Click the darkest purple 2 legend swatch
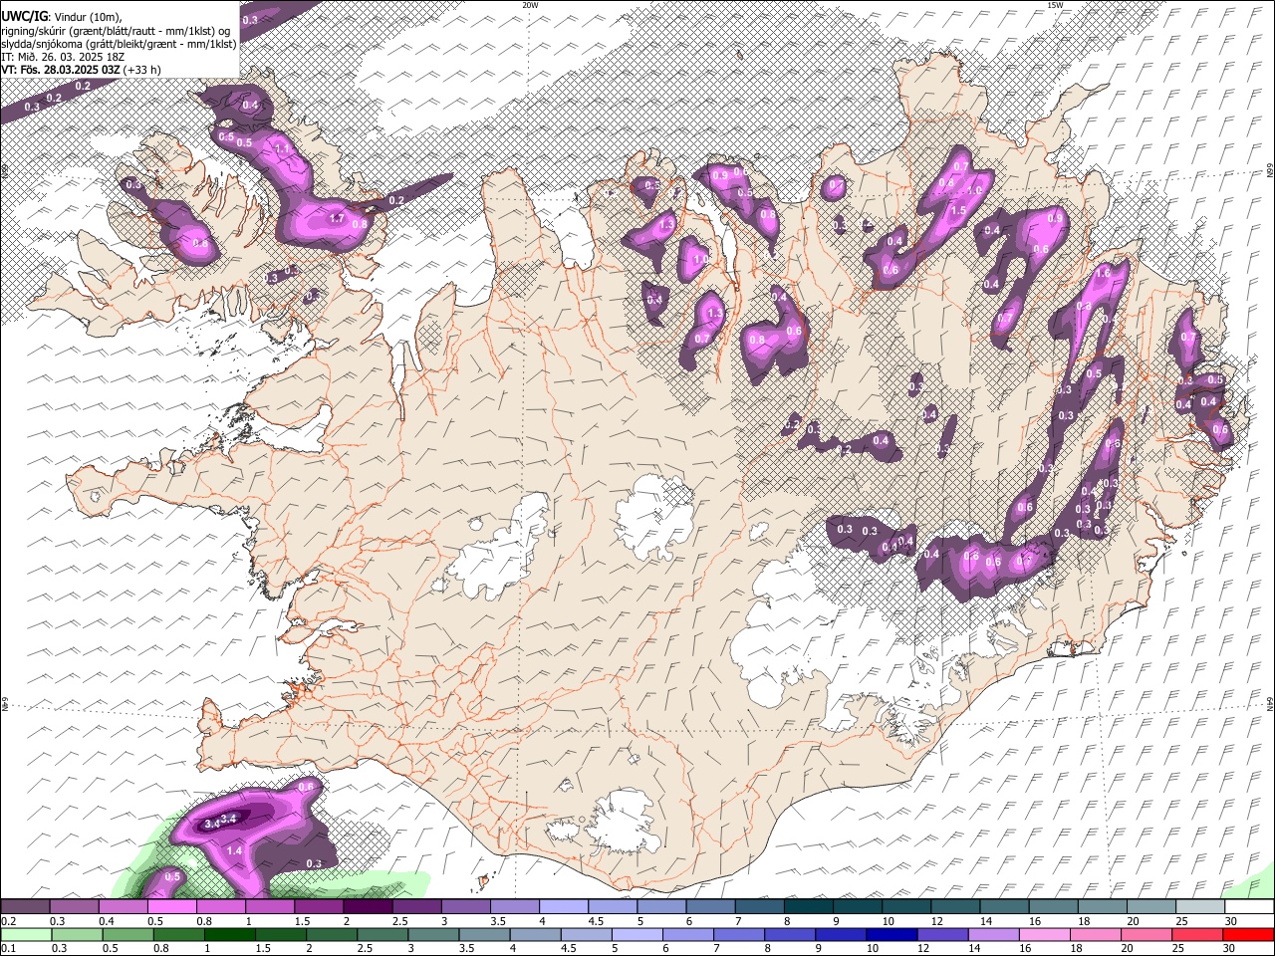The image size is (1275, 956). [x=368, y=907]
